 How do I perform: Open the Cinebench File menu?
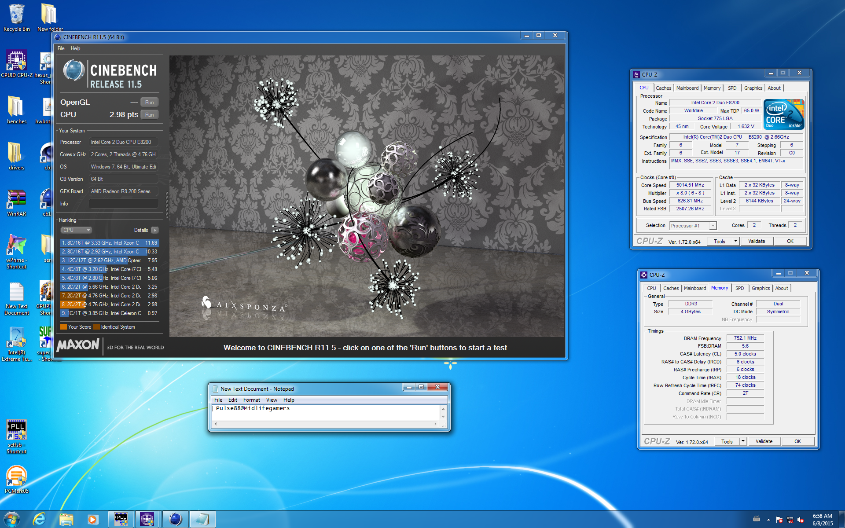pos(61,48)
